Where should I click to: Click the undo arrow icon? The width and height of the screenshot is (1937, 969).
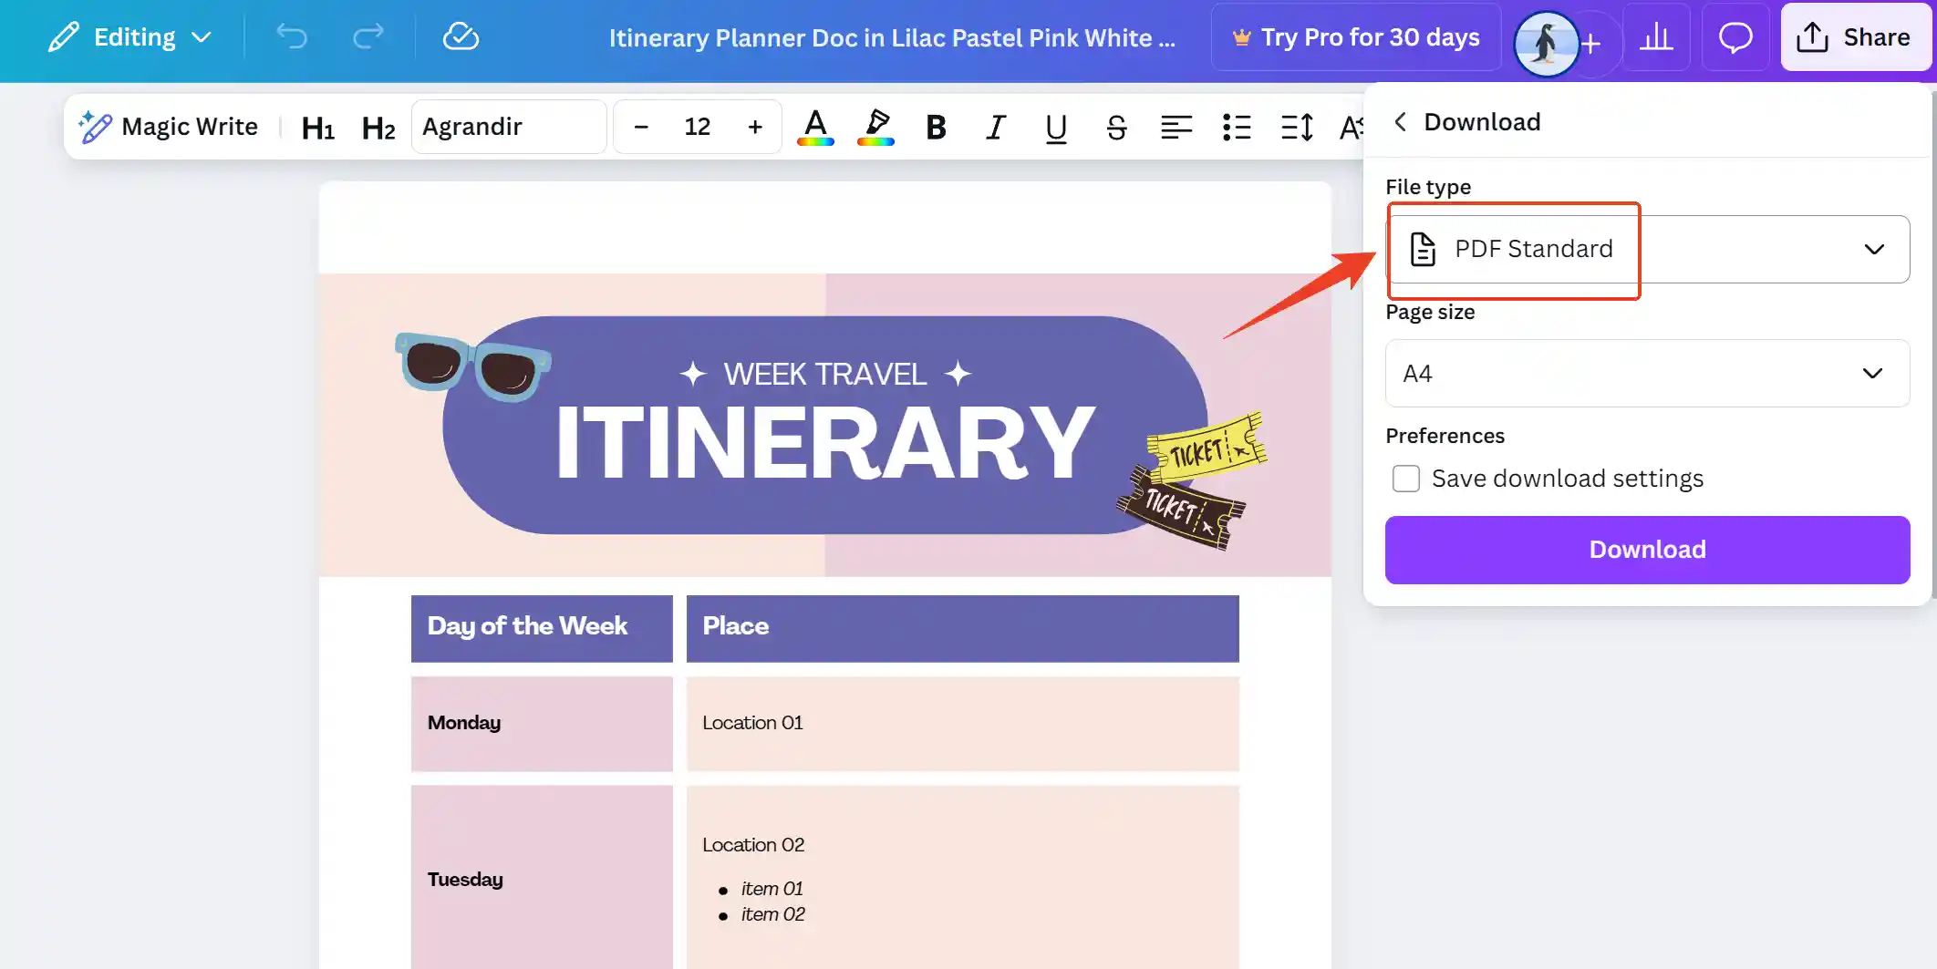(x=292, y=37)
